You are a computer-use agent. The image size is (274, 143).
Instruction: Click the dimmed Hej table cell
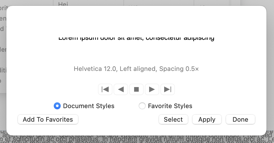click(x=64, y=4)
